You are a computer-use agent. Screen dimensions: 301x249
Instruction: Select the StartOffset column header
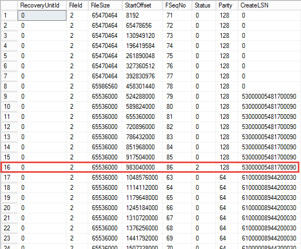click(143, 5)
